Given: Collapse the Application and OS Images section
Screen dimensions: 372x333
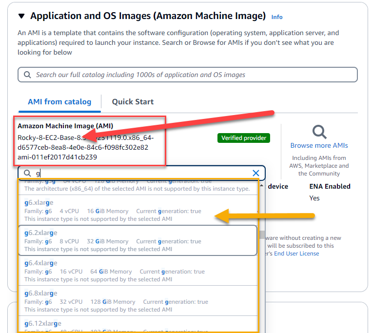Looking at the screenshot, I should (21, 16).
